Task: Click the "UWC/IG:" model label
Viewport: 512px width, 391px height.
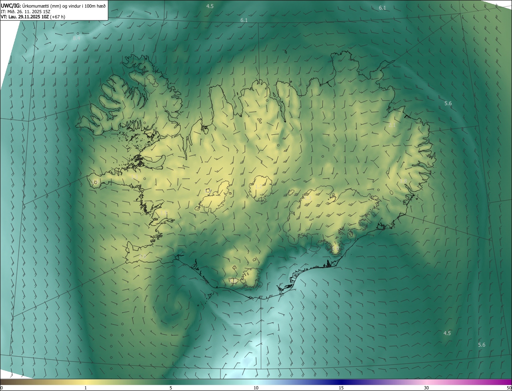Action: (11, 6)
